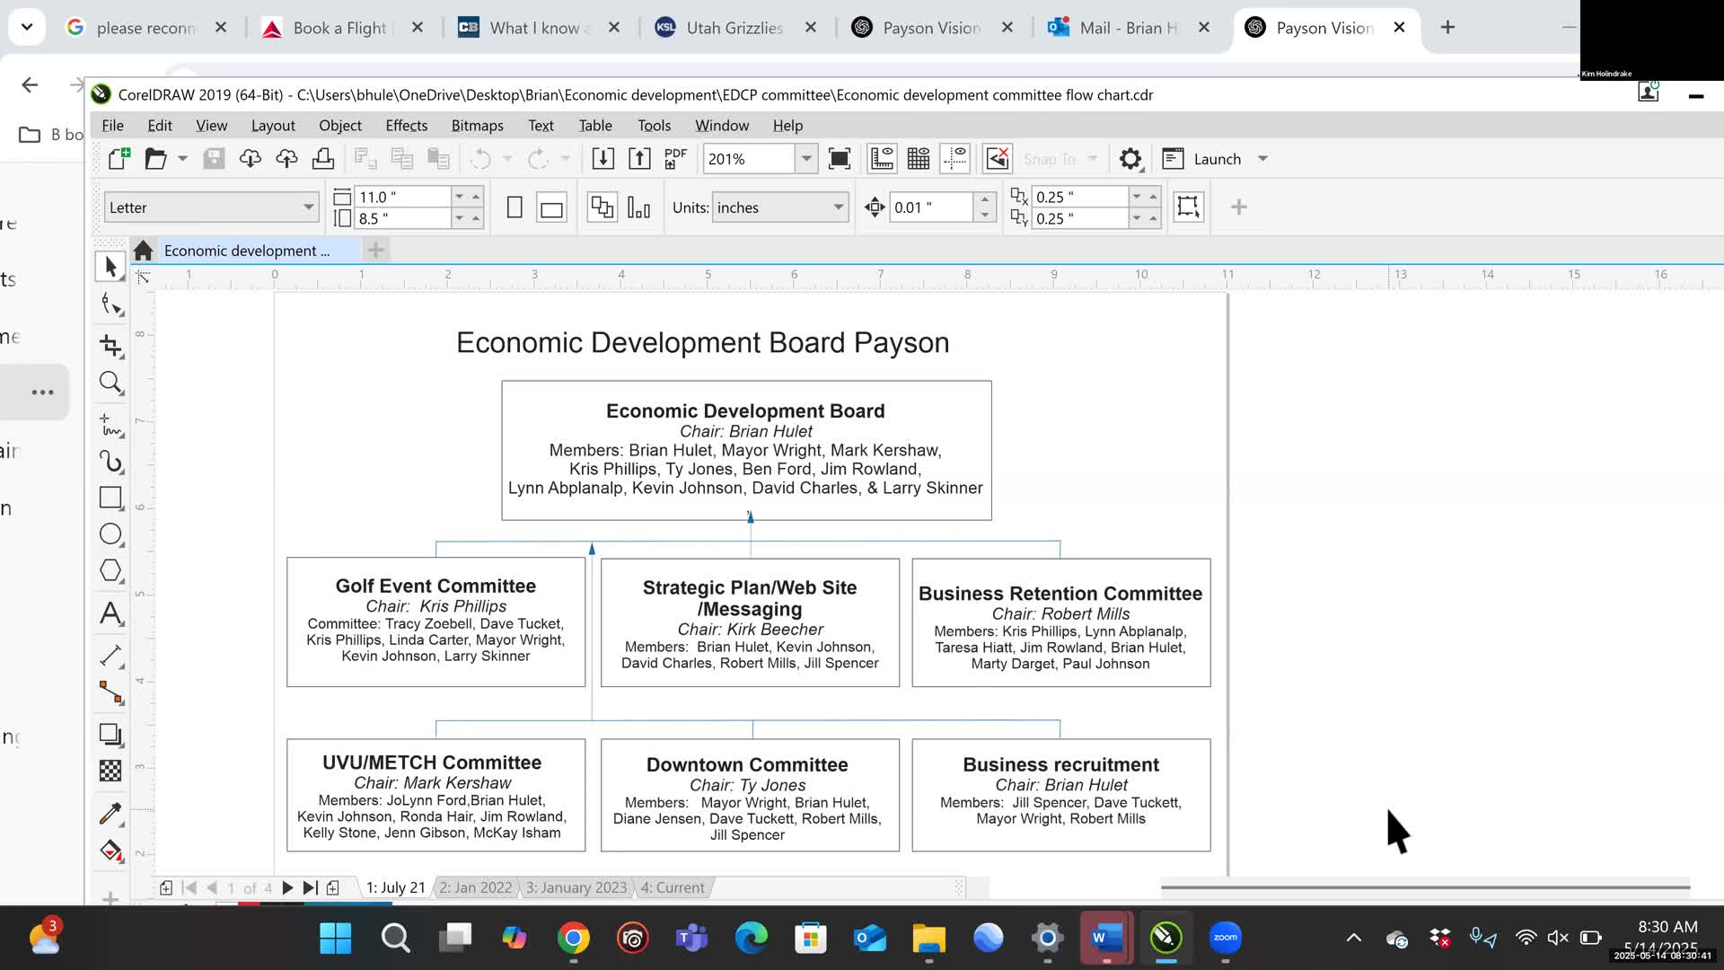Switch to page tab 3: January 2023
Screen dimensions: 1724x970
pos(576,887)
